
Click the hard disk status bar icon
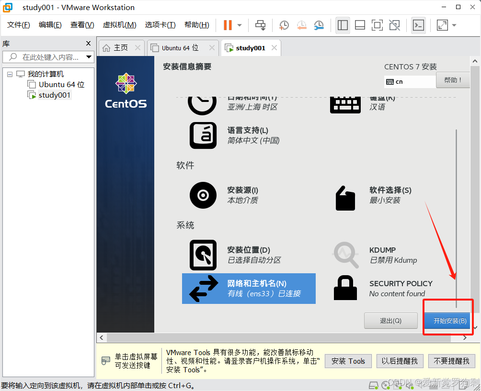[374, 385]
